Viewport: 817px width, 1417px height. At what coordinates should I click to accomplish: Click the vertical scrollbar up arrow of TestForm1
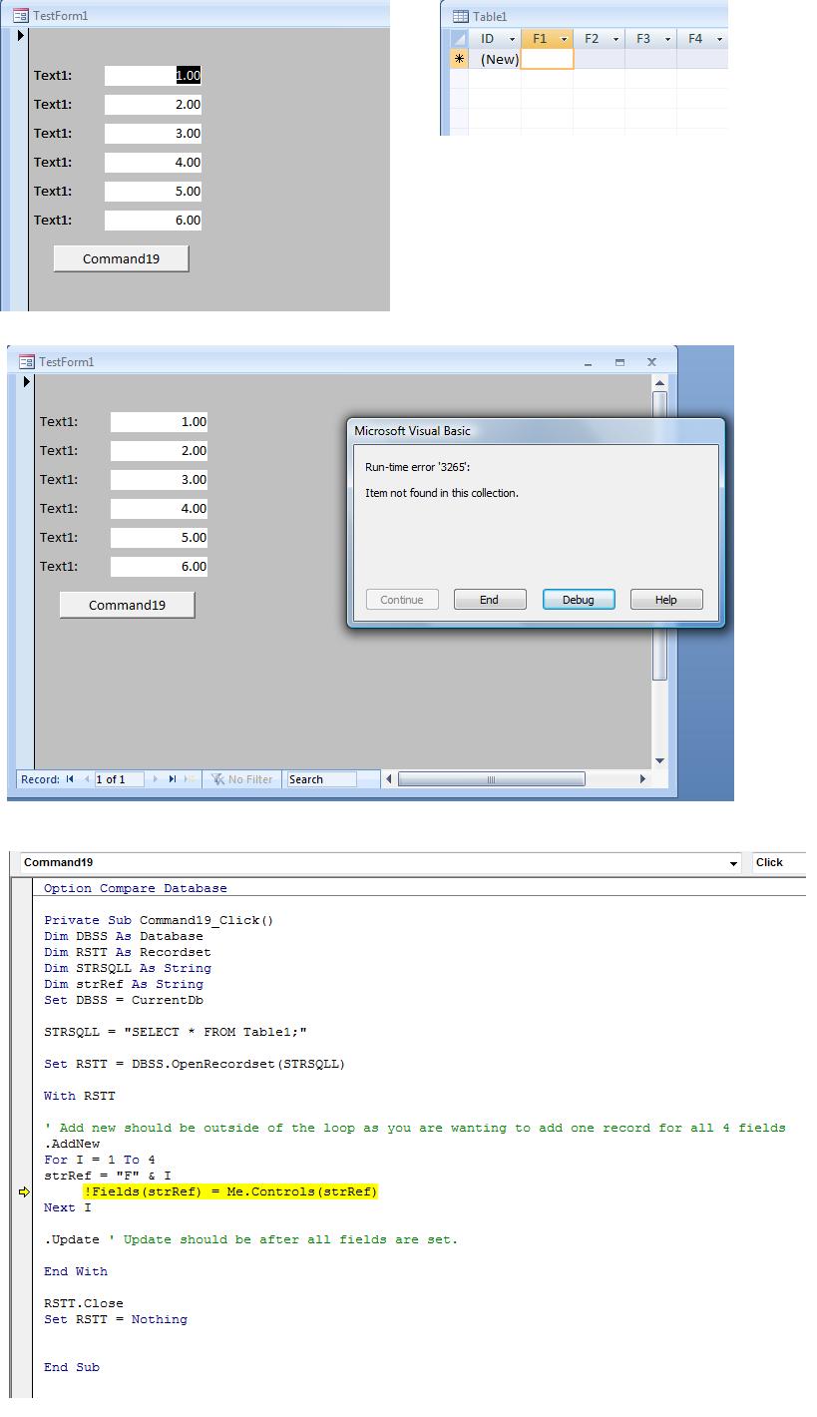point(658,383)
